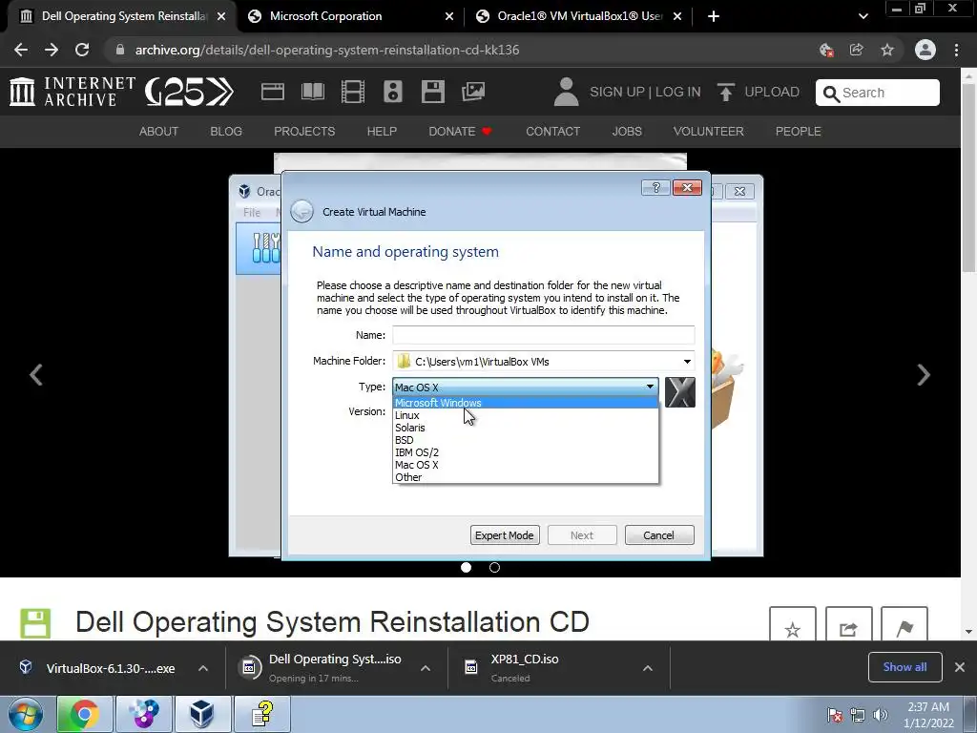Screen dimensions: 977x733
Task: Open the ABOUT menu item
Action: 158,132
